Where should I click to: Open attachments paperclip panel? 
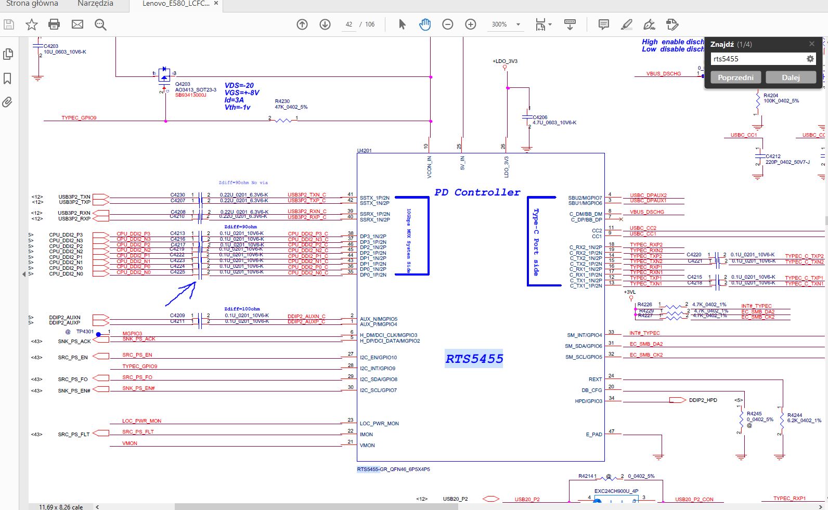click(x=7, y=102)
